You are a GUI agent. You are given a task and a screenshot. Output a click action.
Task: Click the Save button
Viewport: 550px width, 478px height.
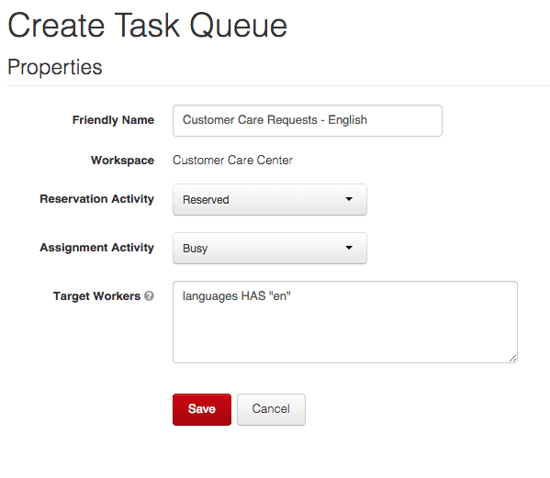202,409
